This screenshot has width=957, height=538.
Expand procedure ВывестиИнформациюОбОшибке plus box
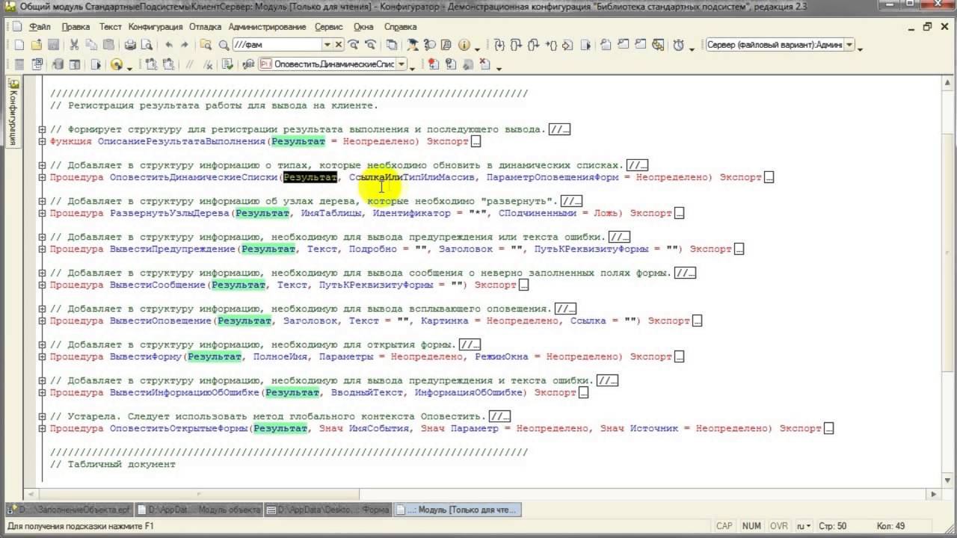tap(43, 392)
